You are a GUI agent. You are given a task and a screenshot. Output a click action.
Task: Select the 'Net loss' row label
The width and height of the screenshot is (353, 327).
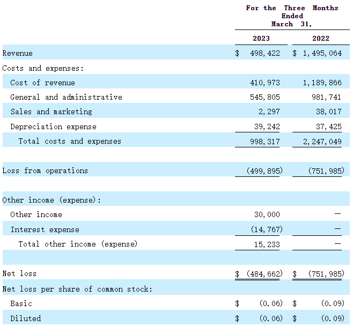coord(19,274)
